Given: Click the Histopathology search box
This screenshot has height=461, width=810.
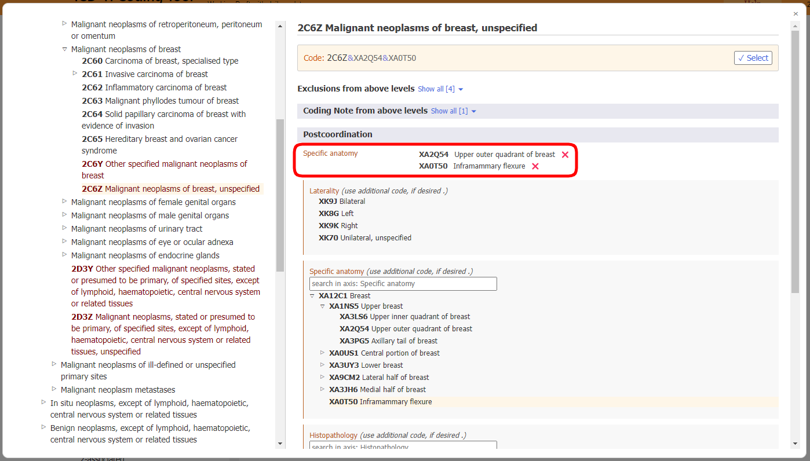Looking at the screenshot, I should click(x=403, y=446).
